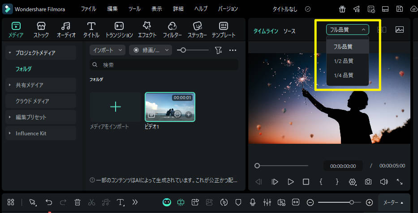This screenshot has width=418, height=213.
Task: Expand the Influence Kit section
Action: tap(10, 133)
